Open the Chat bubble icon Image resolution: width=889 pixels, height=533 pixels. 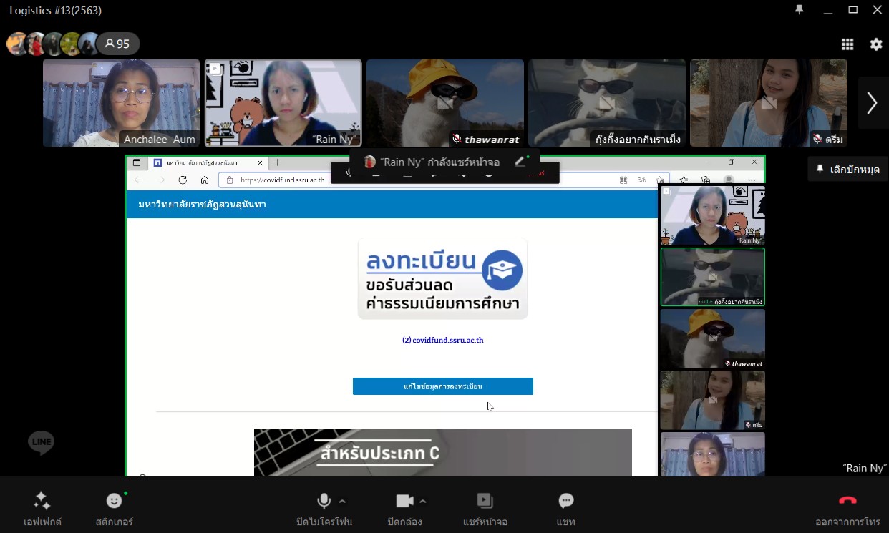[x=566, y=501]
